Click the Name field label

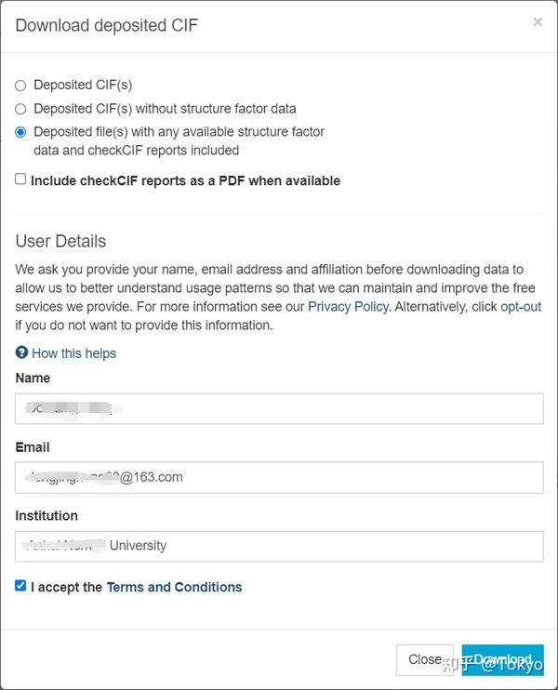[33, 378]
